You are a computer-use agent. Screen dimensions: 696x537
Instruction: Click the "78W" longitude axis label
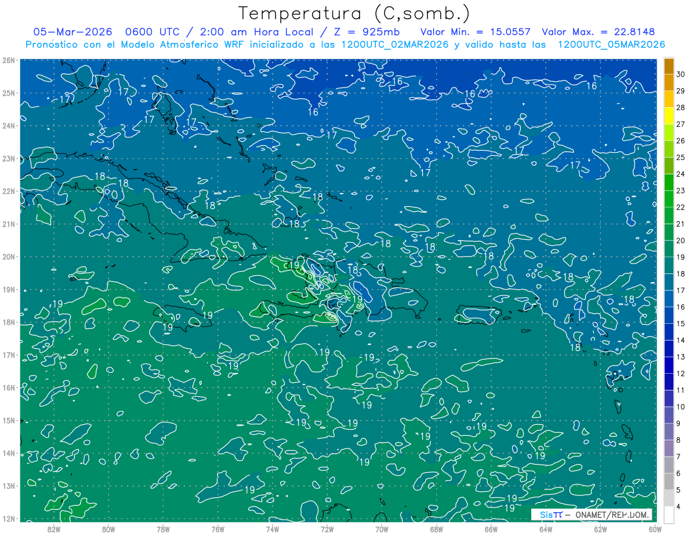click(x=163, y=528)
